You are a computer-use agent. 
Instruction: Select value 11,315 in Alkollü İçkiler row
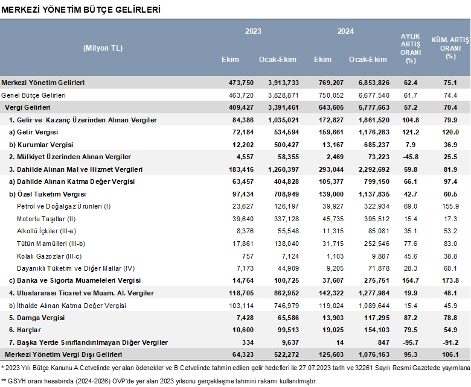pos(333,231)
